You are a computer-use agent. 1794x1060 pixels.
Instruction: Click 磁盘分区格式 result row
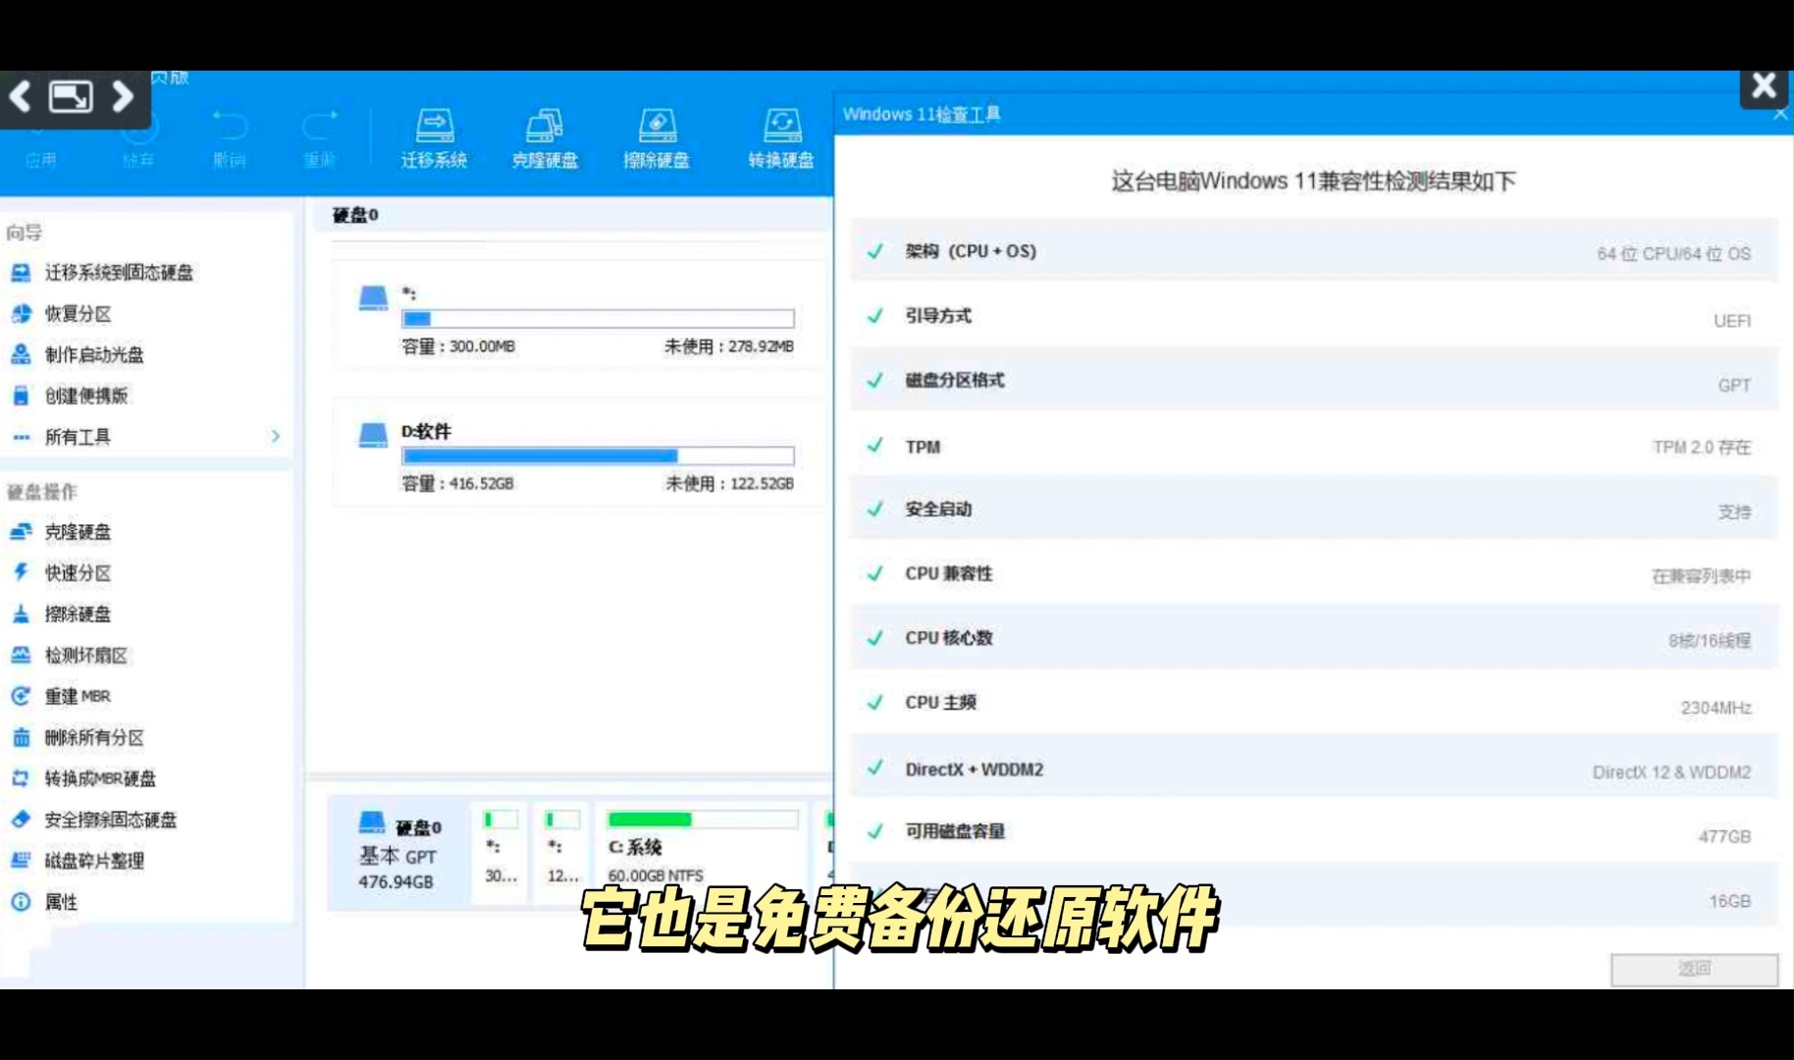(x=1314, y=381)
